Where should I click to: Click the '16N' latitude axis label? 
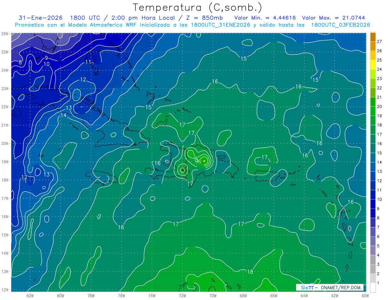pyautogui.click(x=5, y=217)
